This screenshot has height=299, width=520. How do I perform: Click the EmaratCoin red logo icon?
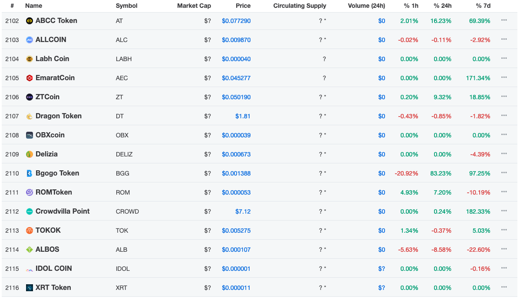(x=30, y=78)
